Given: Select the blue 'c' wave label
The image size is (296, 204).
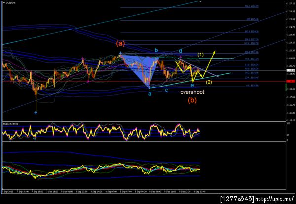Looking at the screenshot, I should point(167,90).
